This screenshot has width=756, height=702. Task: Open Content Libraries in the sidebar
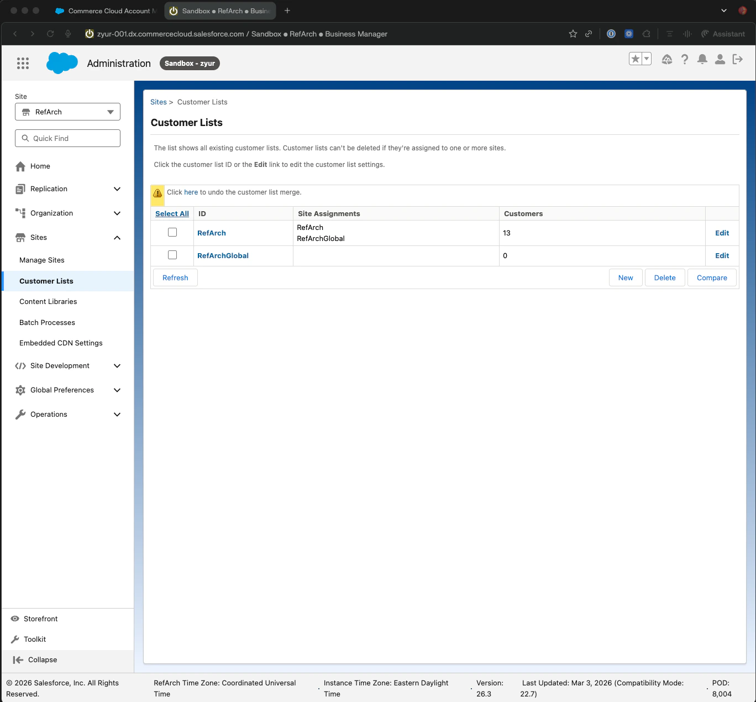(48, 302)
